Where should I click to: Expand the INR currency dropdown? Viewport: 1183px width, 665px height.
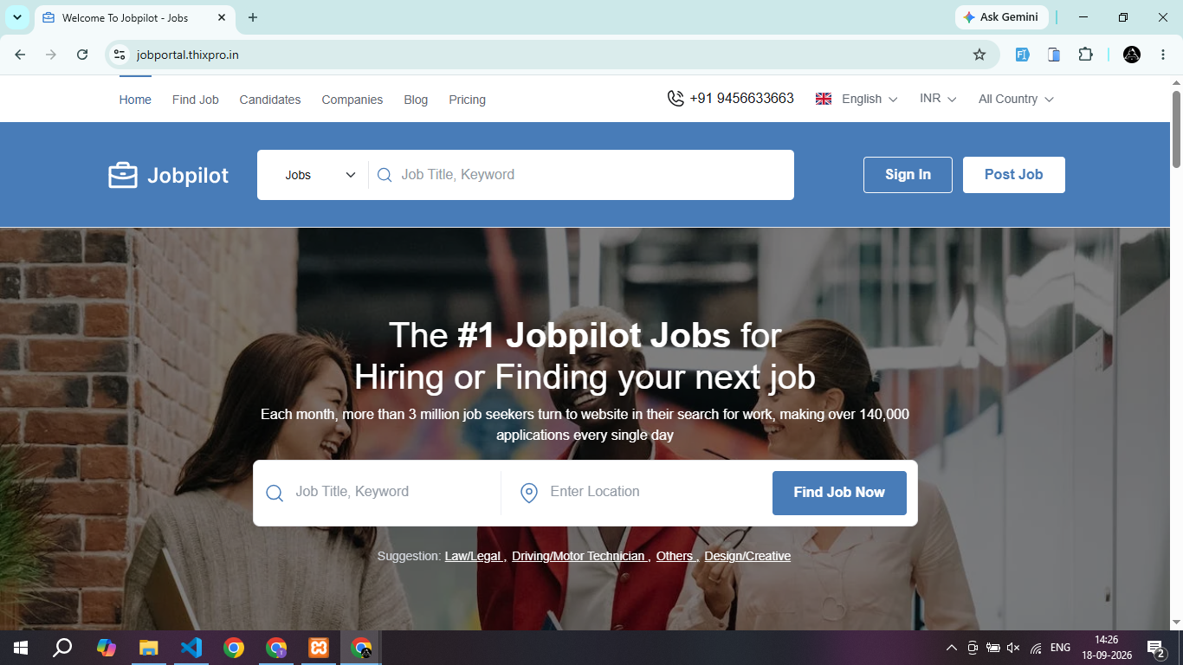(938, 99)
